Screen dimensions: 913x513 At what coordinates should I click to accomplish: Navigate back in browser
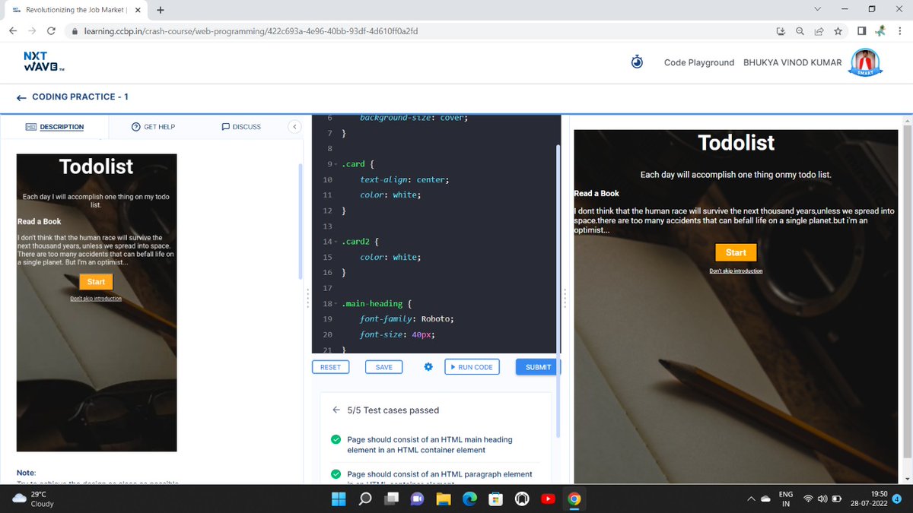pyautogui.click(x=13, y=31)
